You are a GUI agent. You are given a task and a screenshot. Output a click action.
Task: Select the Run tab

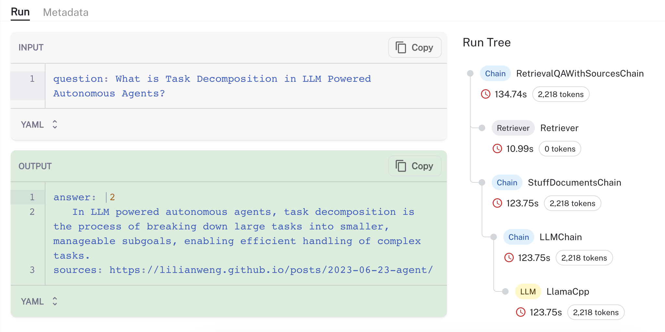tap(20, 12)
